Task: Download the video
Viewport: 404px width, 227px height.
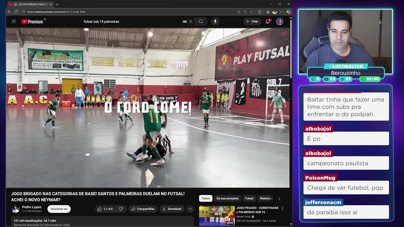Action: point(172,209)
